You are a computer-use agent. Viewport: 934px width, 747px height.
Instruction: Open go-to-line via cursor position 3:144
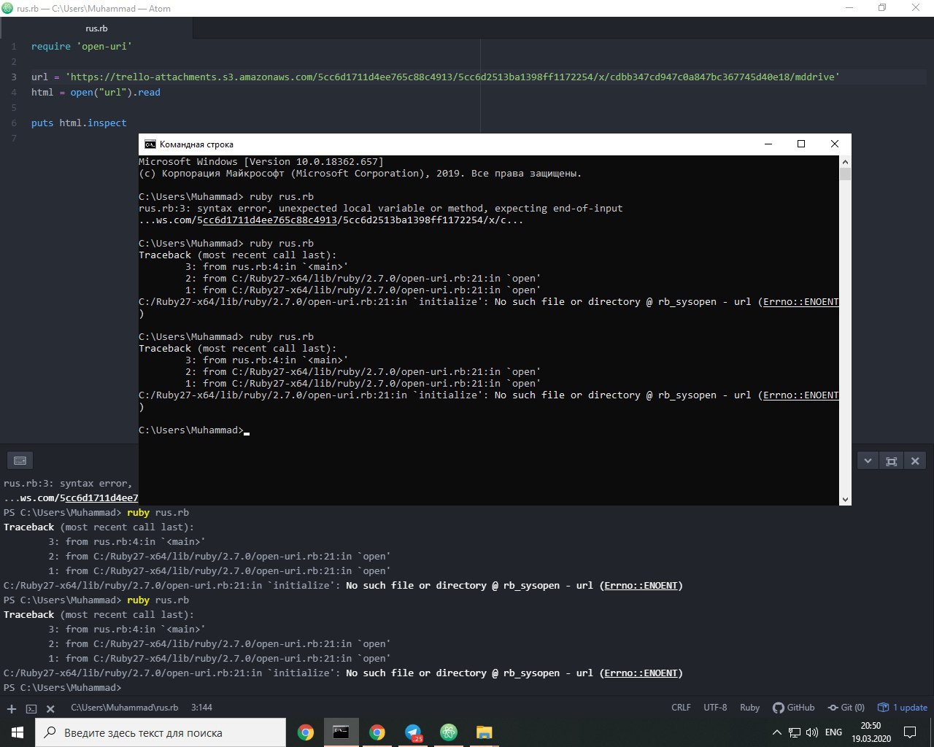click(x=201, y=707)
